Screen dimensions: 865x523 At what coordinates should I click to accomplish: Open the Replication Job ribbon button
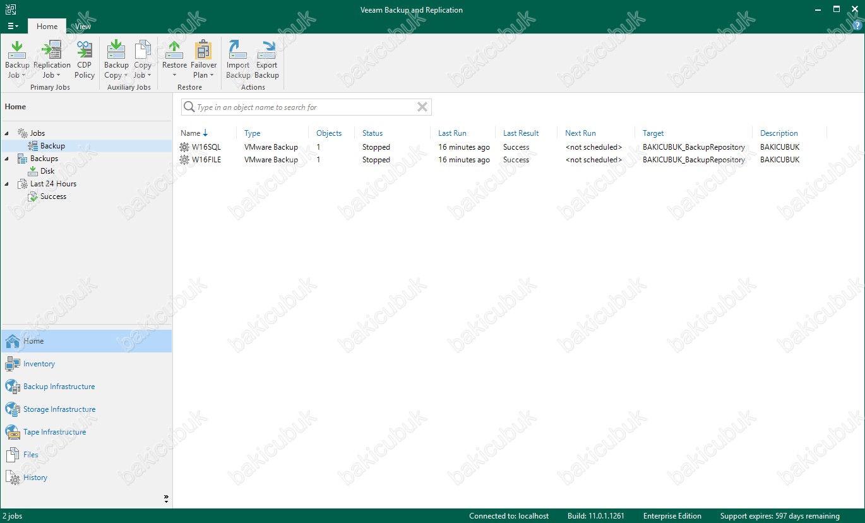tap(52, 60)
